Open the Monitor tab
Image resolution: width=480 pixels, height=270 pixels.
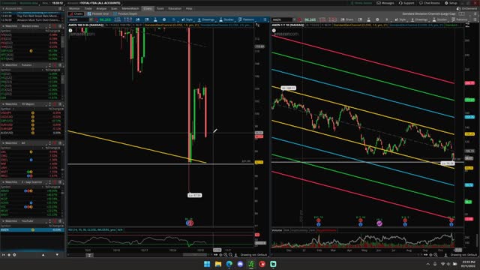tap(74, 8)
